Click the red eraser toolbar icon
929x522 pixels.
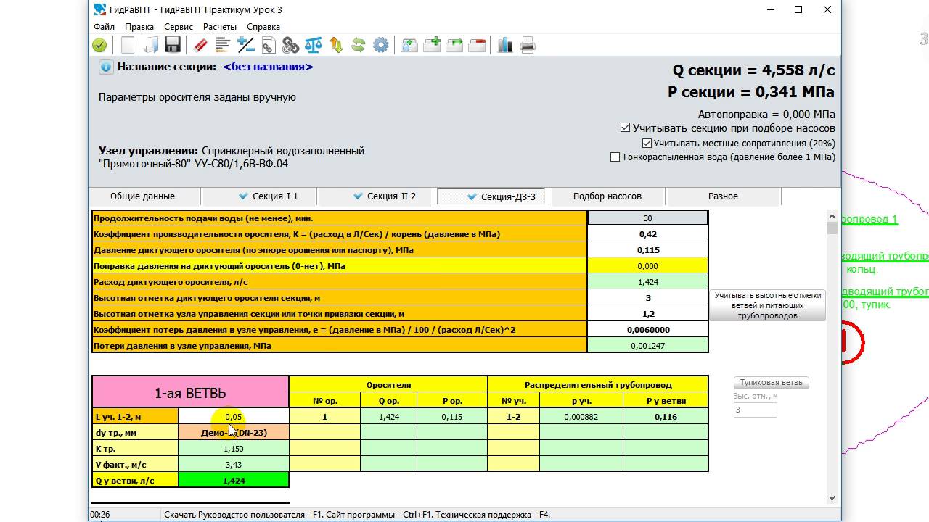201,45
